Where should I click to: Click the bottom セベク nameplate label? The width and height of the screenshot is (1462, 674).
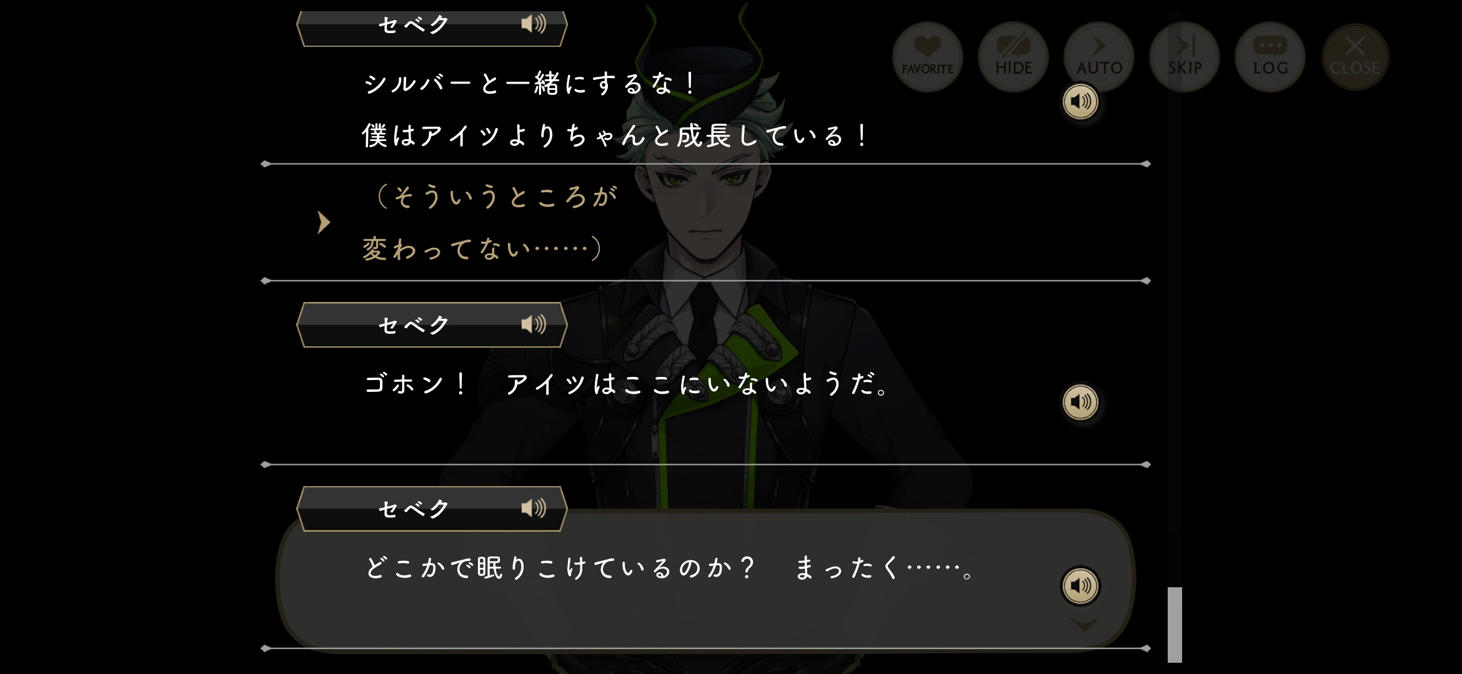point(414,509)
